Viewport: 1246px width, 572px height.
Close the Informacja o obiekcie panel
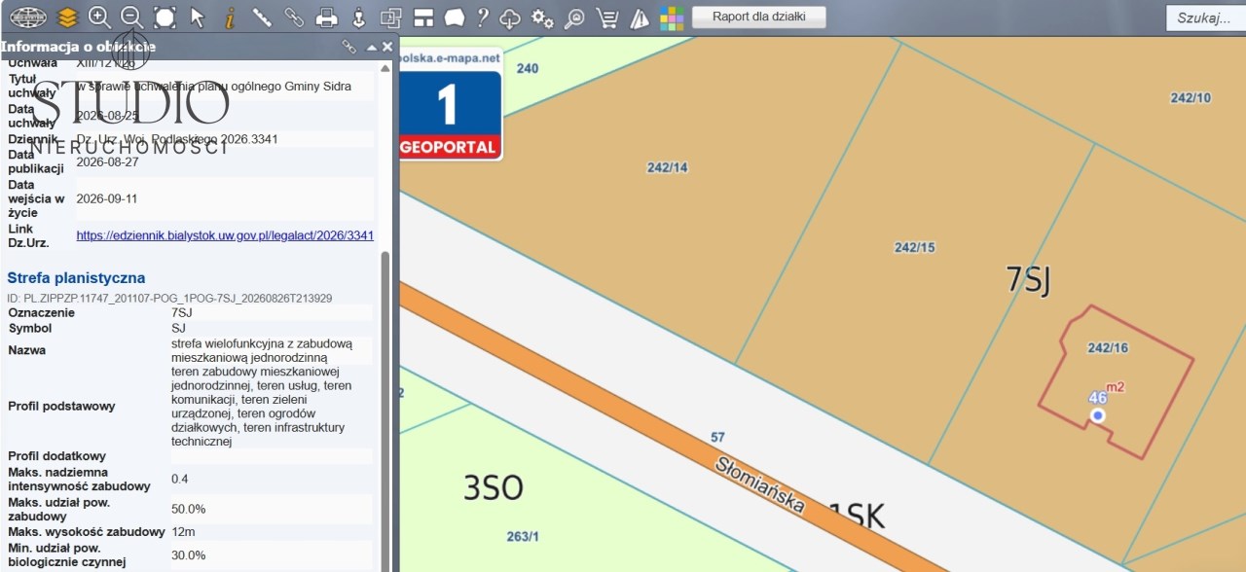coord(387,47)
